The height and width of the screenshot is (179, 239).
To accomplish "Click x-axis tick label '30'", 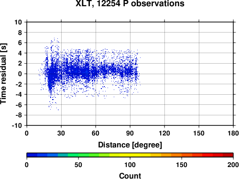I will coord(61,133).
